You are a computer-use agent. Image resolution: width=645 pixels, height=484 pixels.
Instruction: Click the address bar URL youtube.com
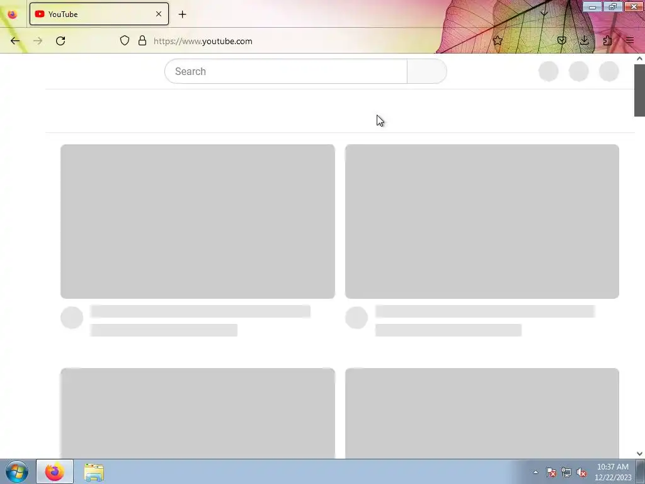tap(203, 41)
